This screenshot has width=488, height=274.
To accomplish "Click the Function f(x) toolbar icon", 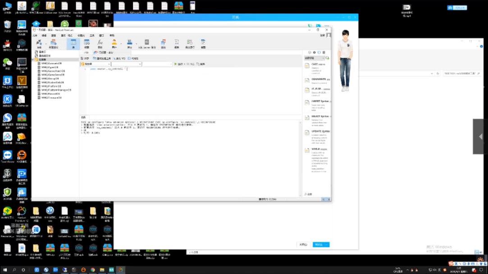I will point(100,44).
